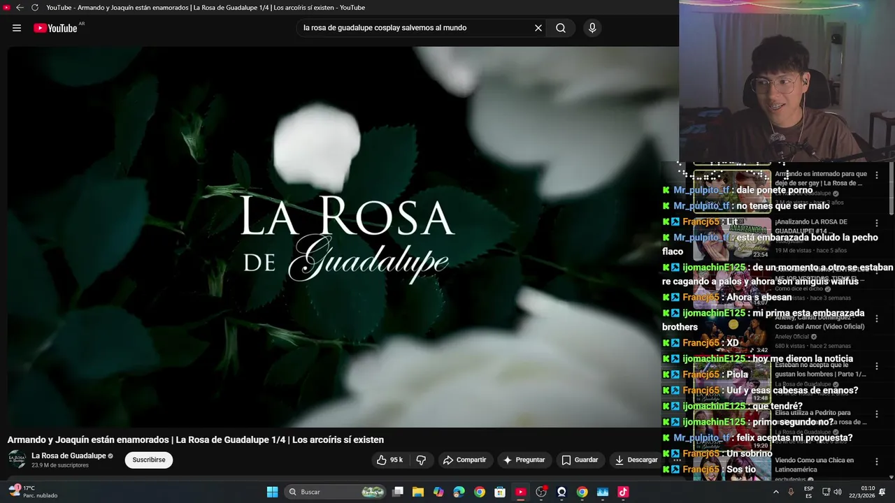Click the magnifying glass search button

(561, 28)
